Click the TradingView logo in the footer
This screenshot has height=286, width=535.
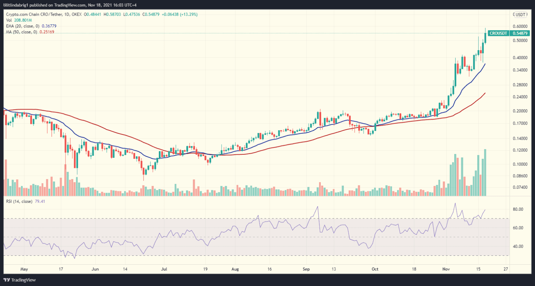(x=20, y=280)
